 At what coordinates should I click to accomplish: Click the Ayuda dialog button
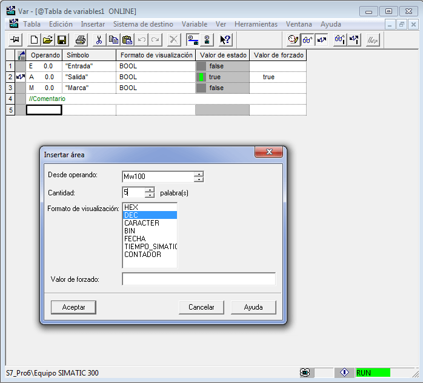(253, 307)
